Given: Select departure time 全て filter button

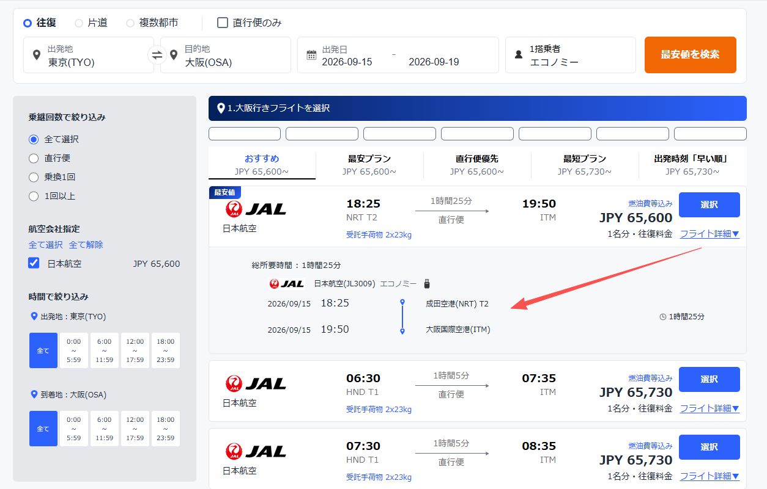Looking at the screenshot, I should pos(43,350).
